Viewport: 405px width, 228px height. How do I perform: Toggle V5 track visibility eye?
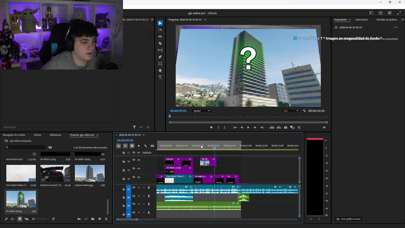pyautogui.click(x=139, y=169)
